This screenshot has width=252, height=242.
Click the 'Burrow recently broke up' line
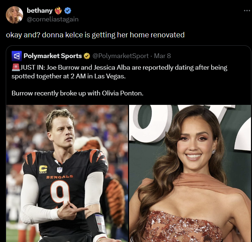77,93
